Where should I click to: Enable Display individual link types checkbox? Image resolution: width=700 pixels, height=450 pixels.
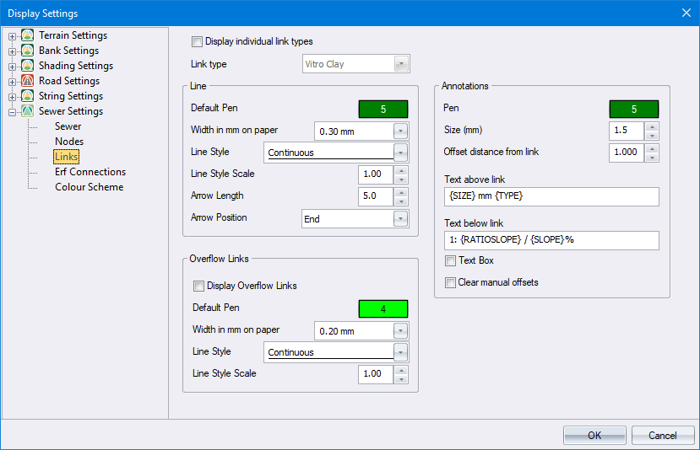198,41
